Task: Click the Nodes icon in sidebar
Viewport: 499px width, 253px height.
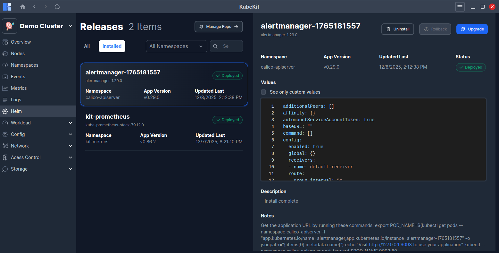Action: [x=5, y=54]
